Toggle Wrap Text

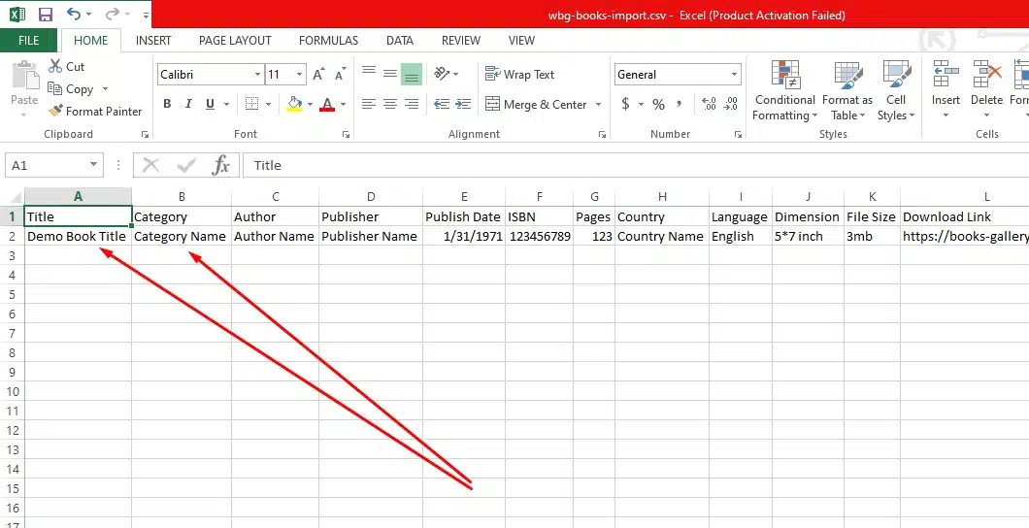(519, 74)
